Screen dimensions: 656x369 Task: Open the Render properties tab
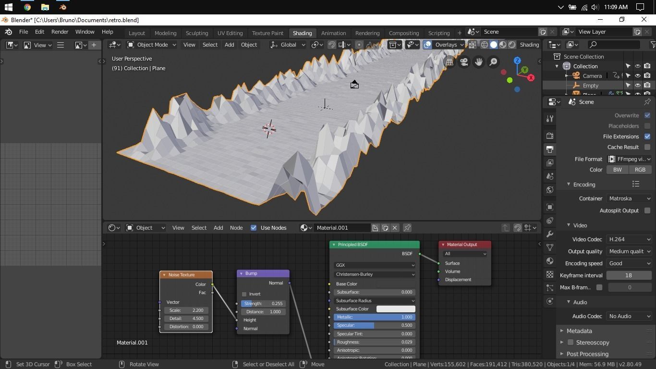550,136
